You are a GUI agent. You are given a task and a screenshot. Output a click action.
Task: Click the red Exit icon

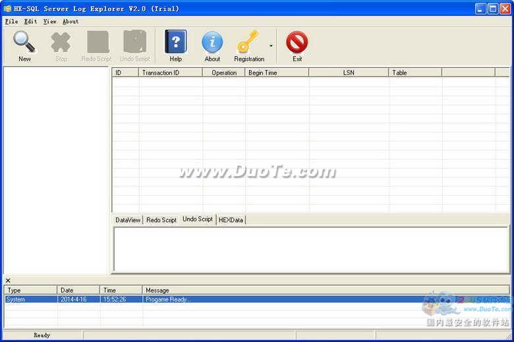click(x=297, y=42)
